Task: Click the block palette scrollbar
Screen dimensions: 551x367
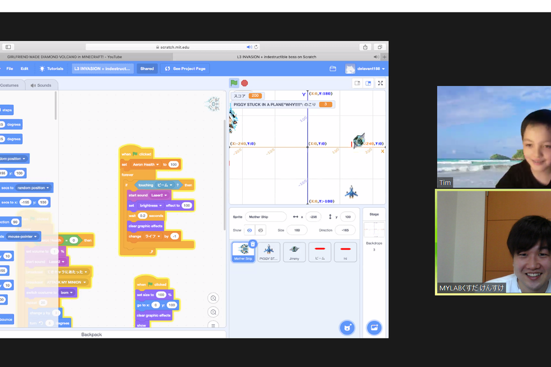Action: (55, 106)
